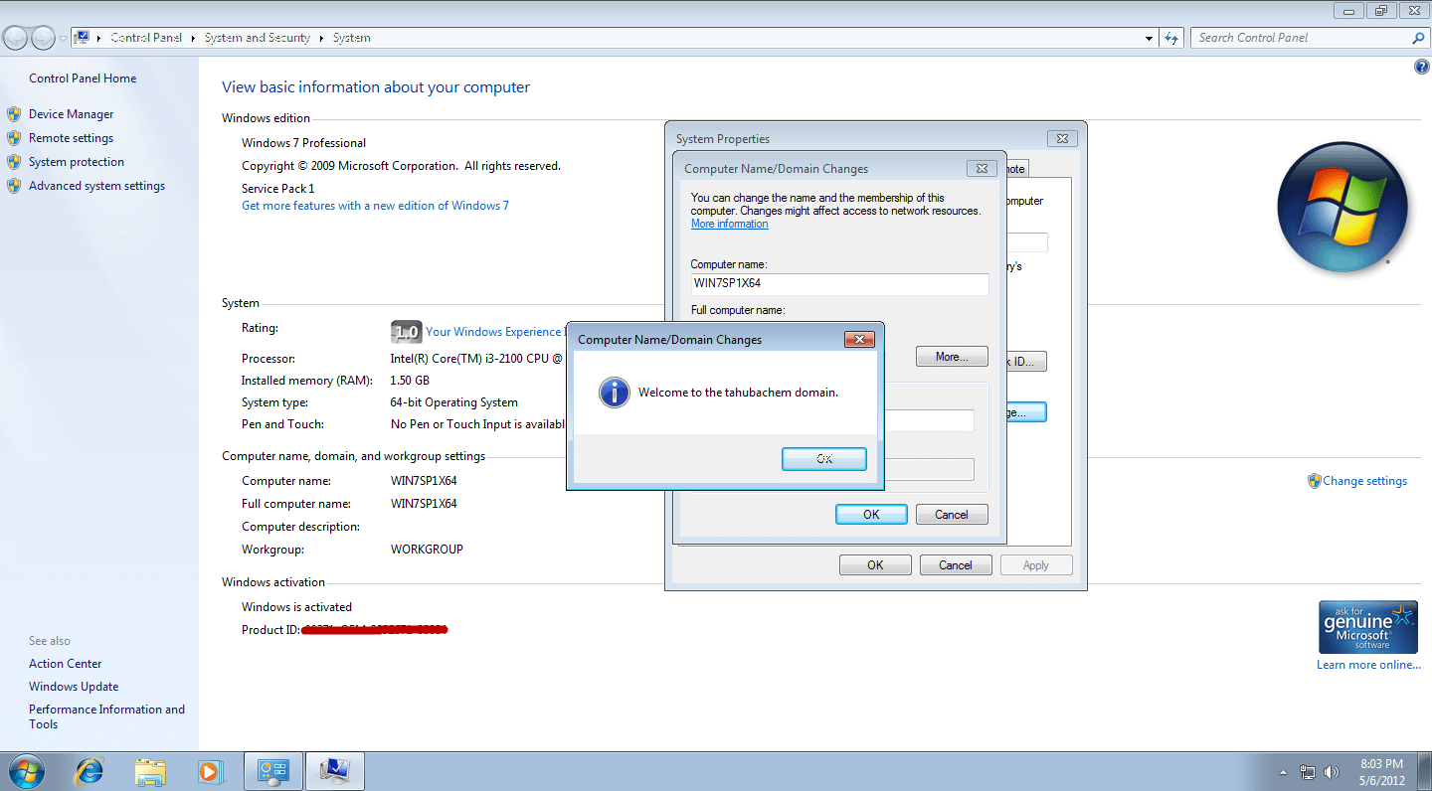Click the Back navigation arrow
Viewport: 1432px width, 791px height.
point(16,38)
